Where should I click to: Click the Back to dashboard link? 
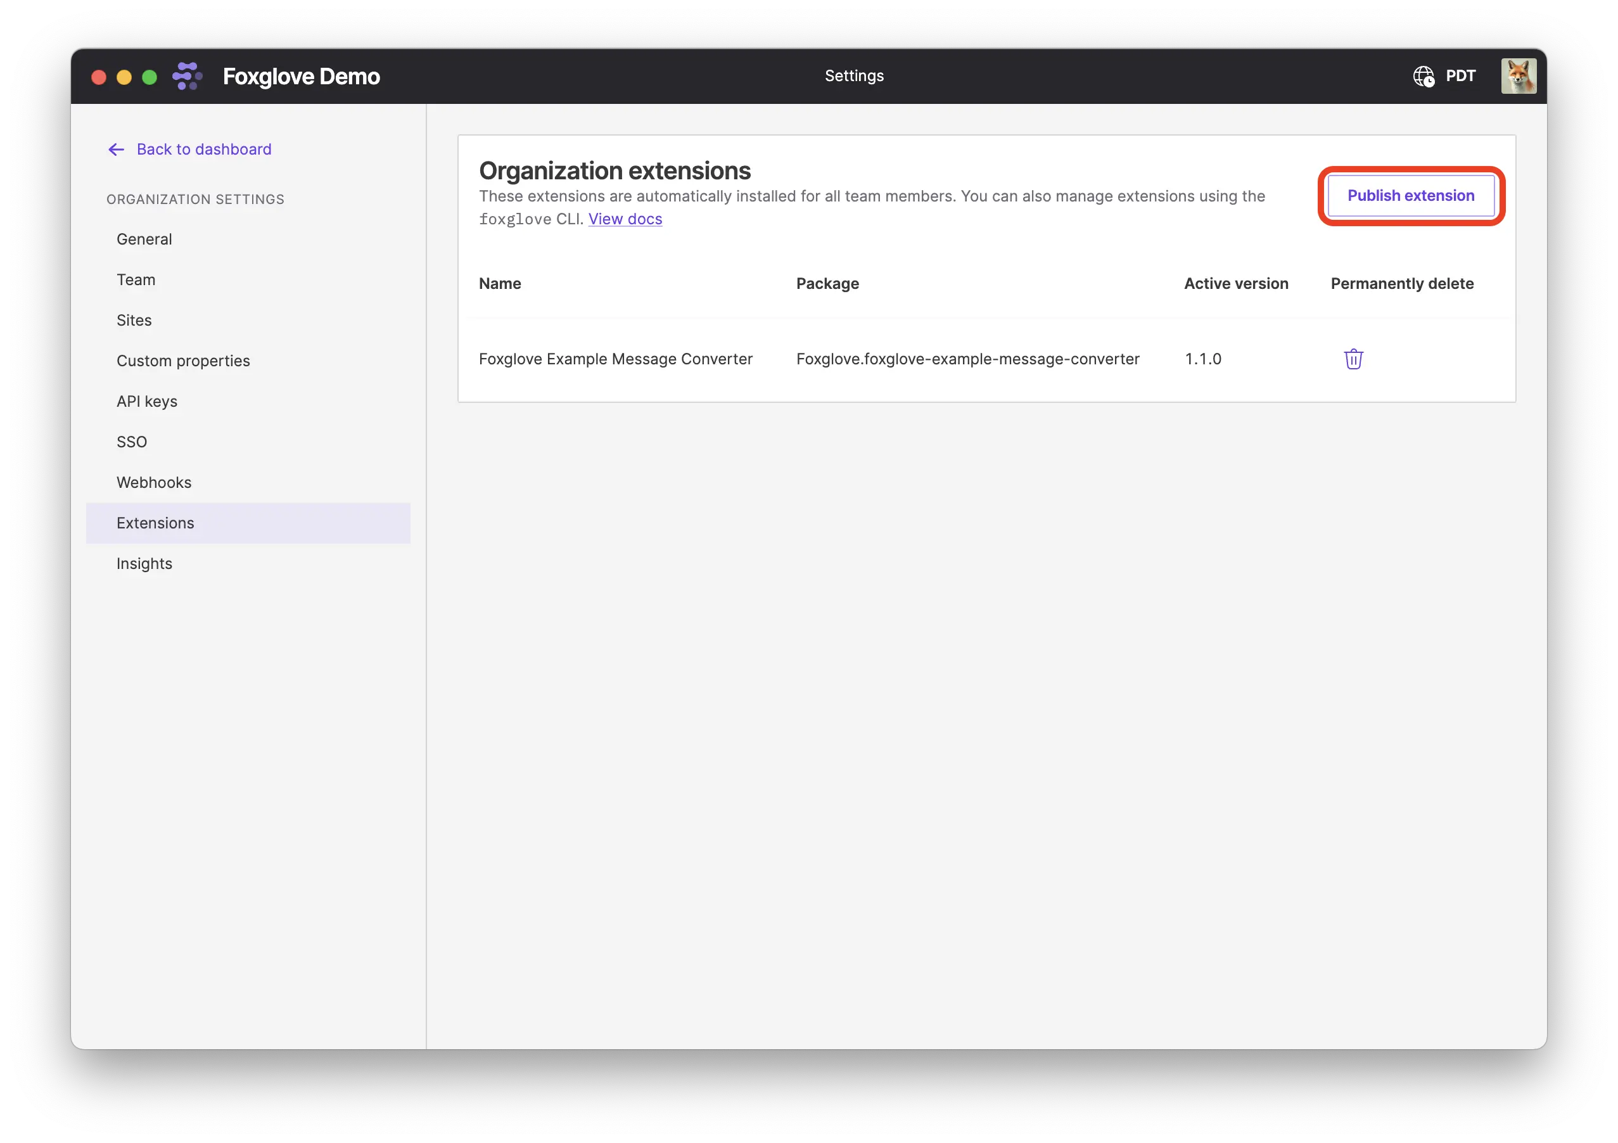coord(203,149)
